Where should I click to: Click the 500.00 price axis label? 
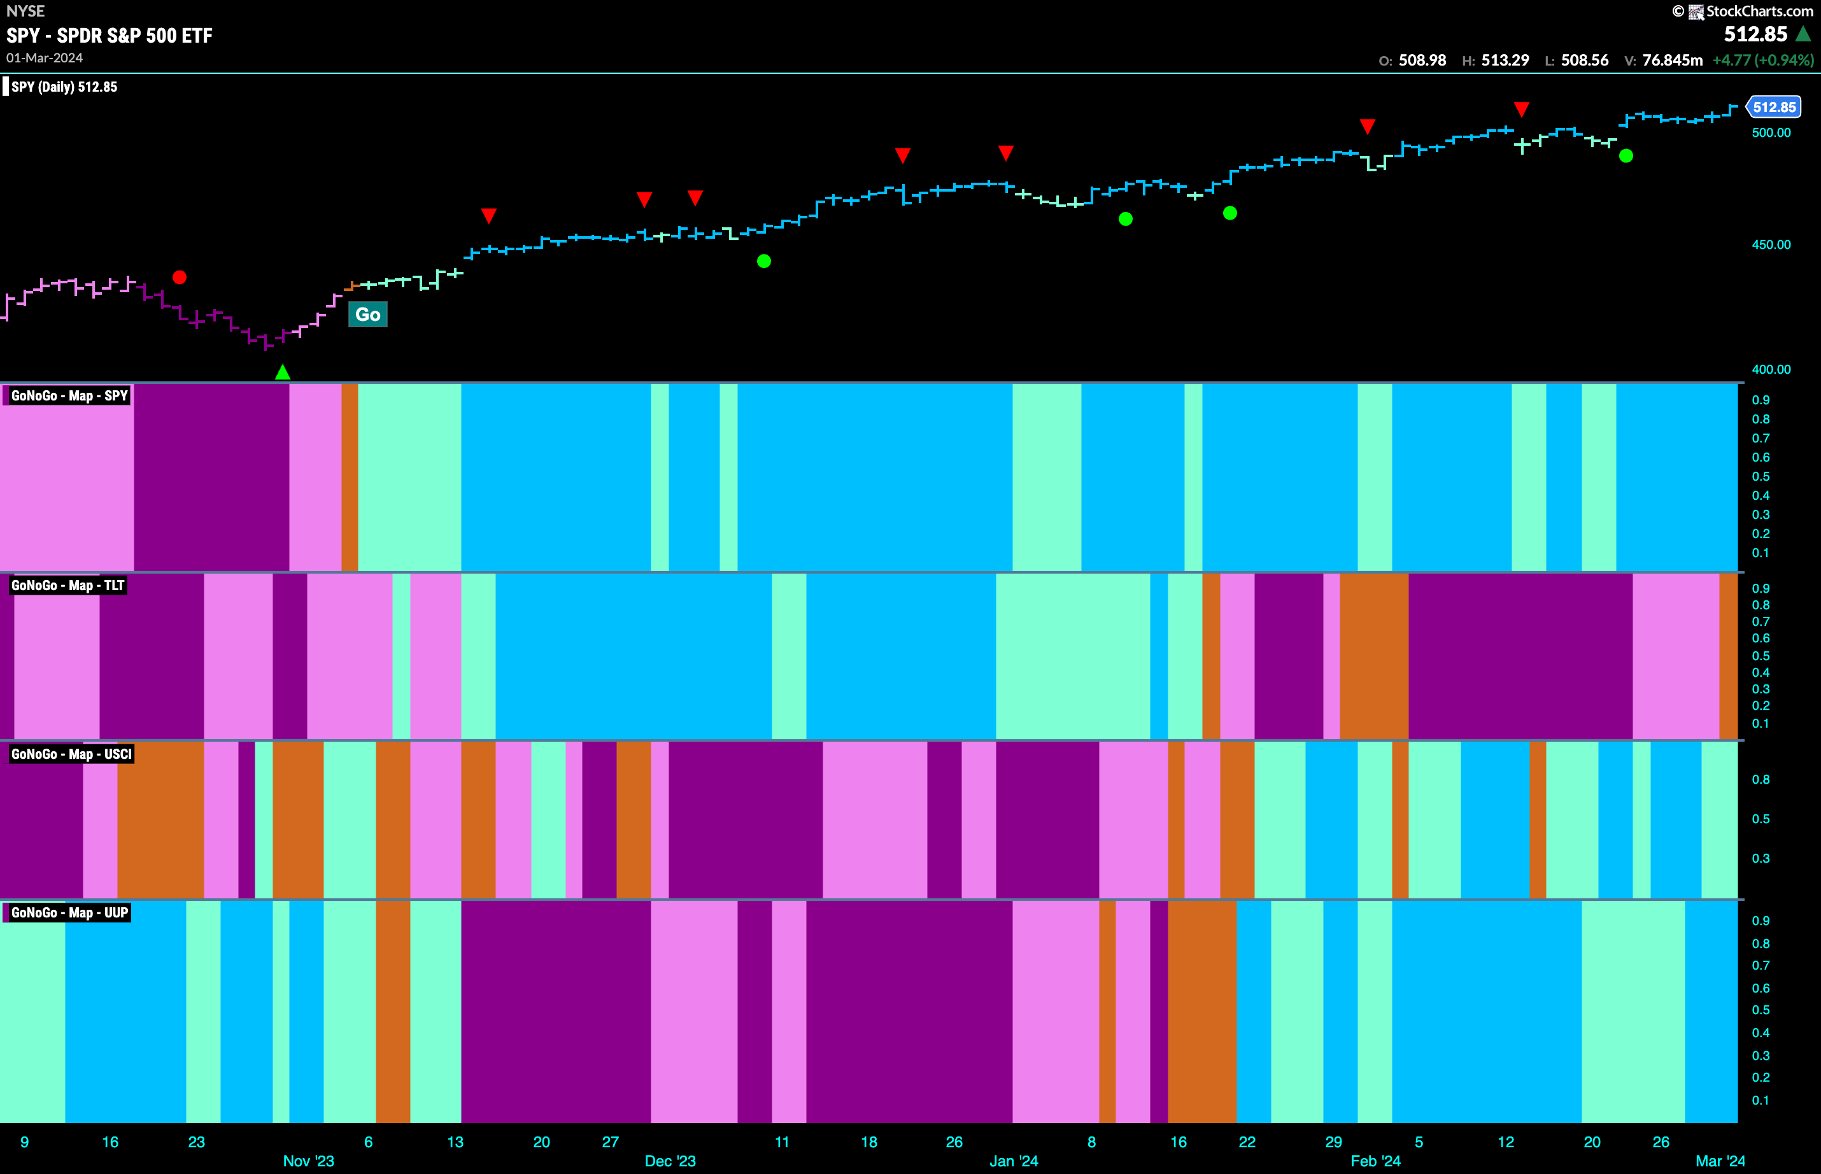1771,132
